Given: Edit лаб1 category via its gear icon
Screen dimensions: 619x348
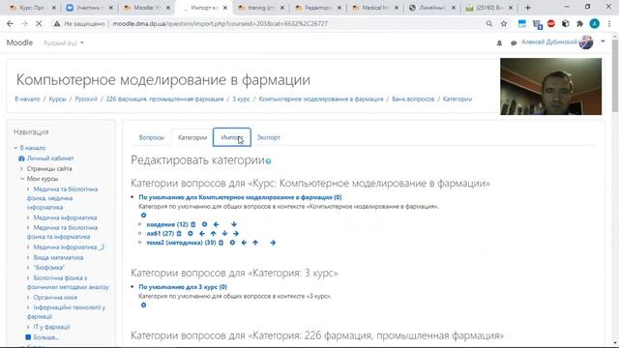Looking at the screenshot, I should tap(191, 234).
